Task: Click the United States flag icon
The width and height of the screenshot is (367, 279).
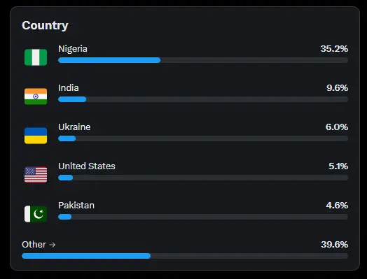Action: pos(36,175)
